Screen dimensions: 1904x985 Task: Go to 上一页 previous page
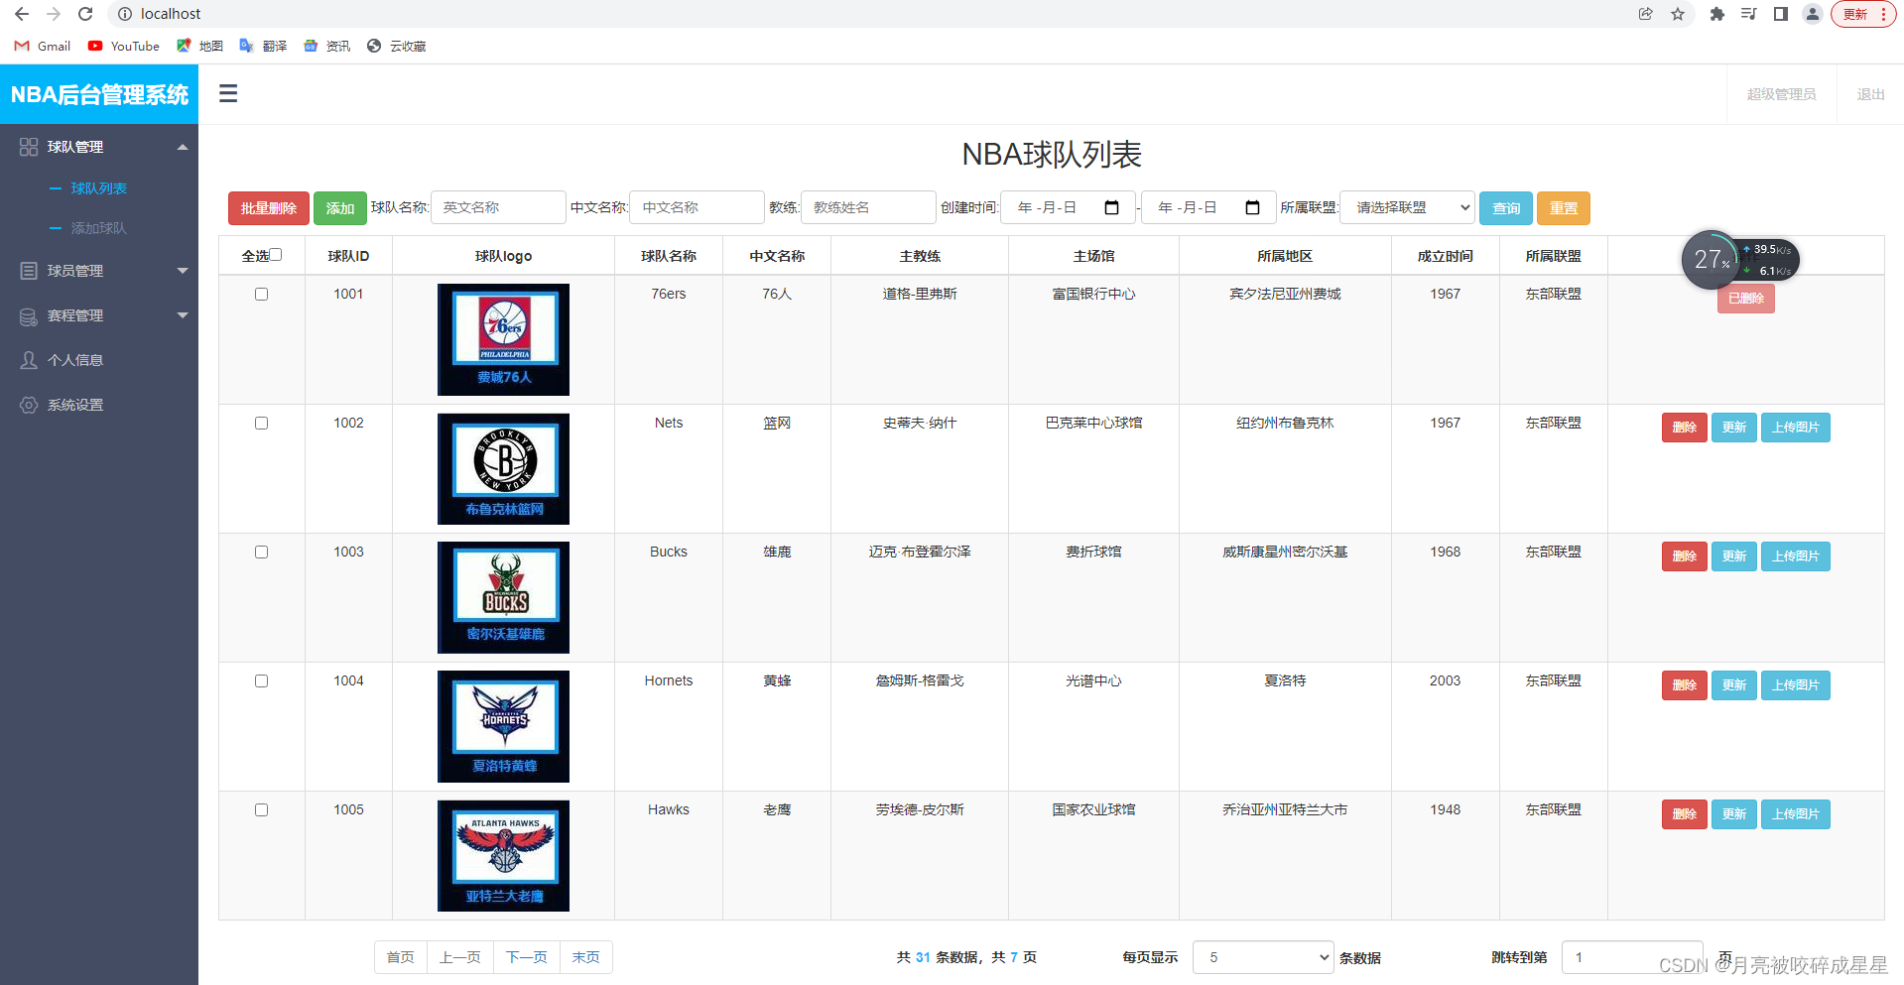point(460,957)
